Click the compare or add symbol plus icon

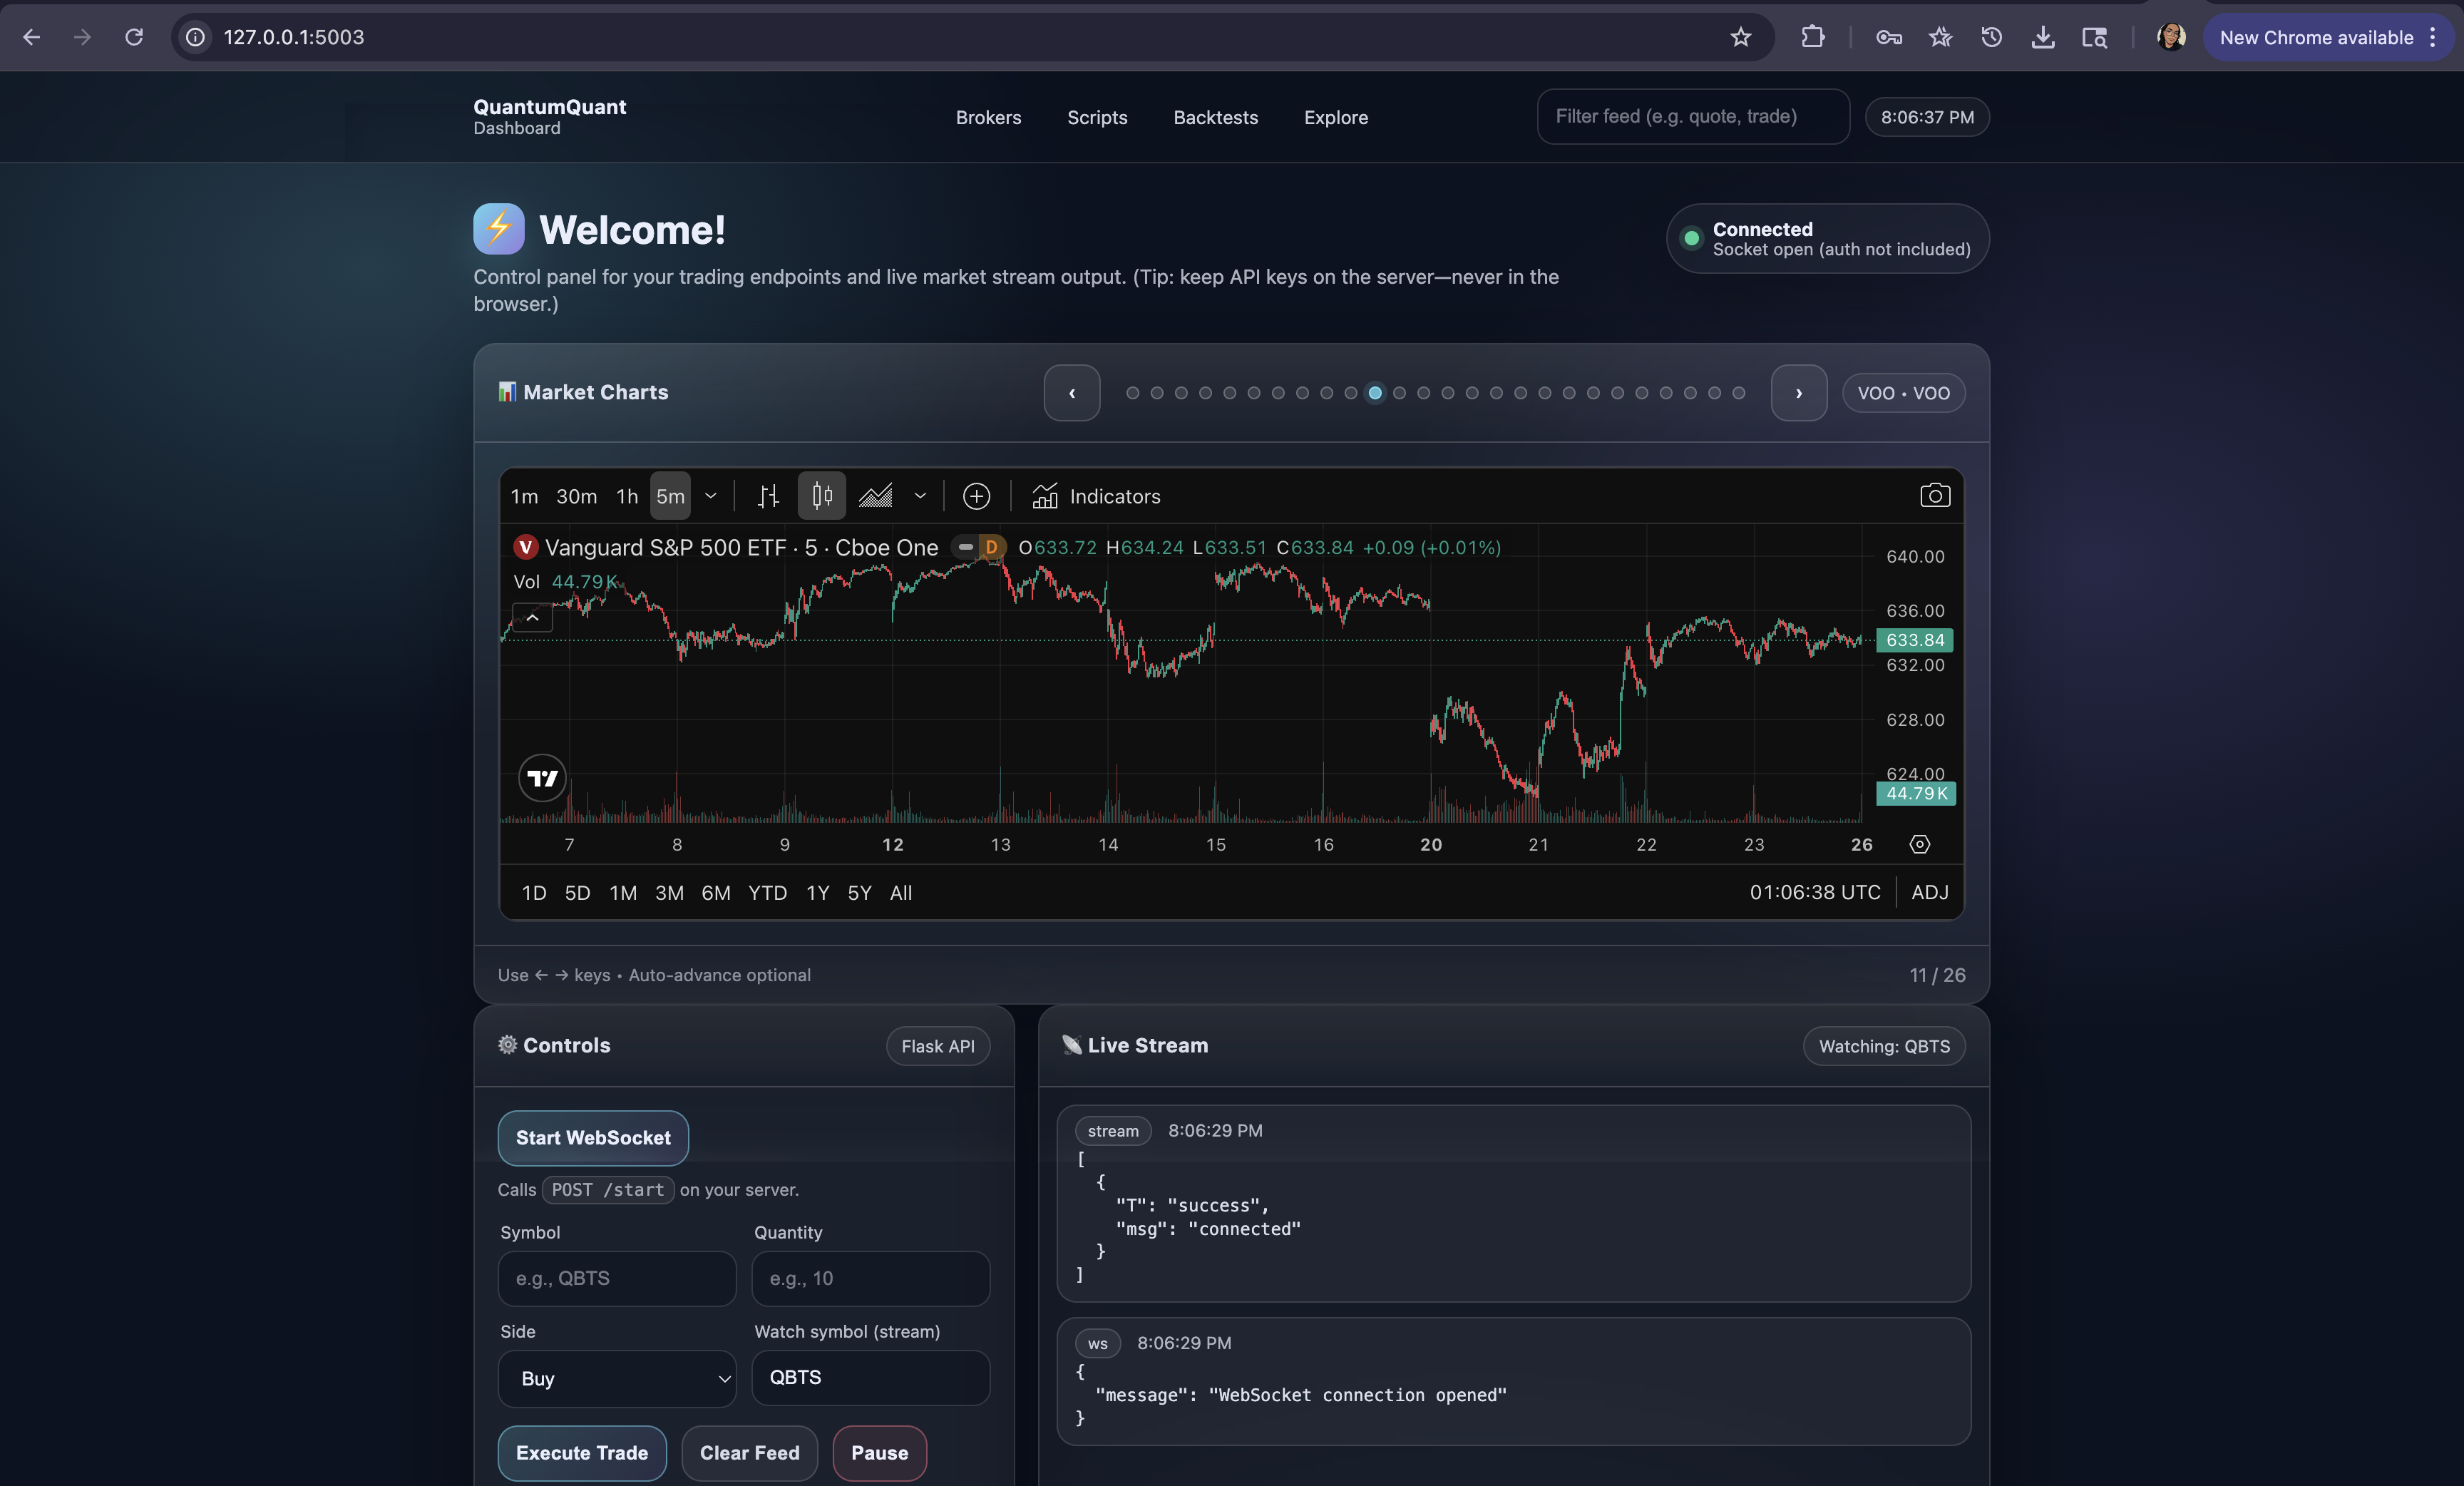976,496
